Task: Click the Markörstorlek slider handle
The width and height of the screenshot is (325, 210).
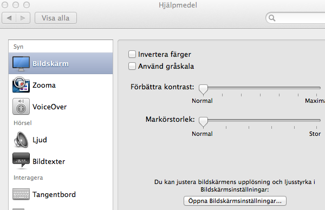Action: [203, 122]
